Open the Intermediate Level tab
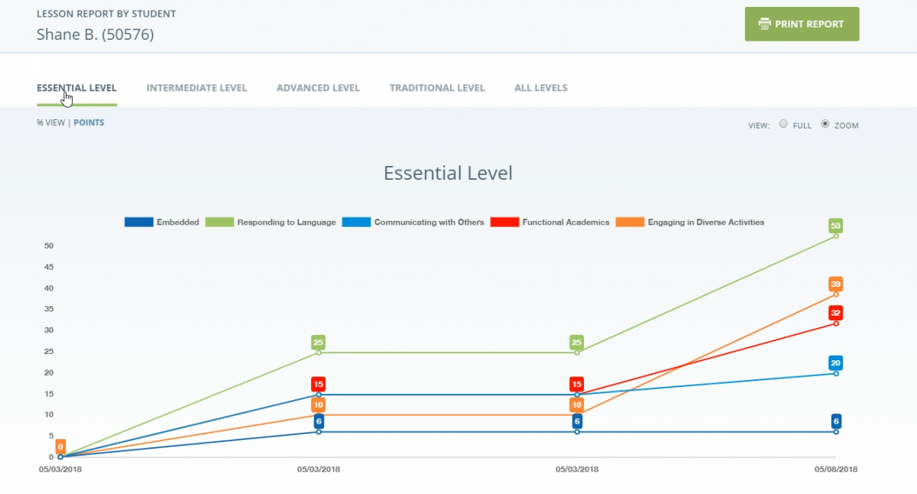This screenshot has height=494, width=917. click(196, 88)
